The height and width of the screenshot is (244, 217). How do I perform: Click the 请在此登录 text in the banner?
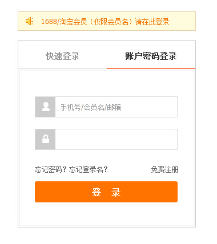point(152,22)
